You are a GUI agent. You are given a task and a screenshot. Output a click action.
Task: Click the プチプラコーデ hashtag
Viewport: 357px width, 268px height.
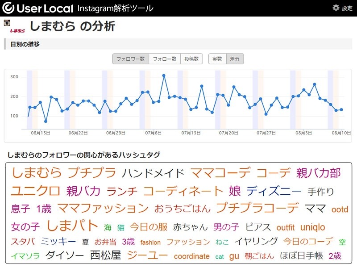tap(257, 208)
